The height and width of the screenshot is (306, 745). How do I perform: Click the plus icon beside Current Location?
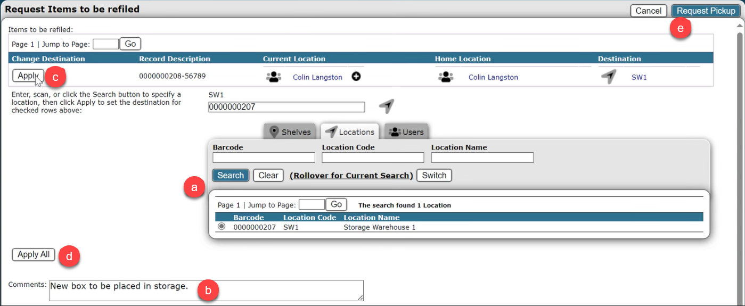point(356,77)
